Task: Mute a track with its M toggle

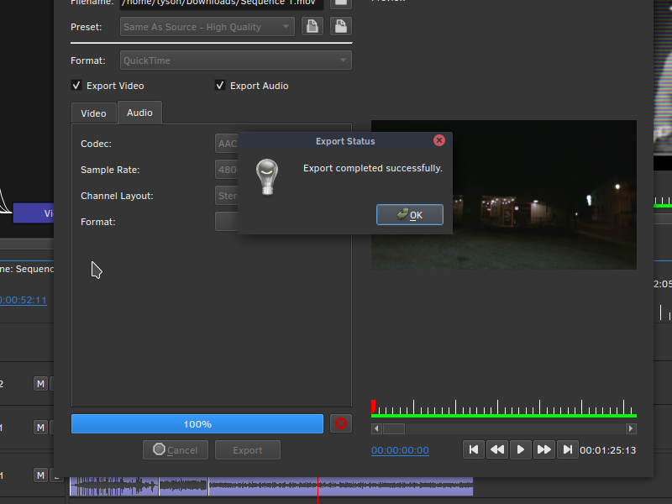Action: [40, 383]
